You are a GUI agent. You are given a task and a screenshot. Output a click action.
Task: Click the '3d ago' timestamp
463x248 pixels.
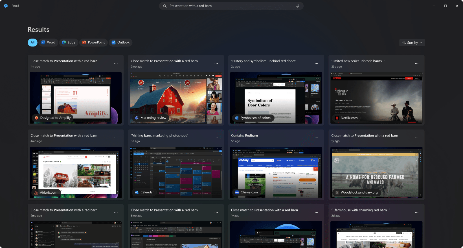(135, 141)
